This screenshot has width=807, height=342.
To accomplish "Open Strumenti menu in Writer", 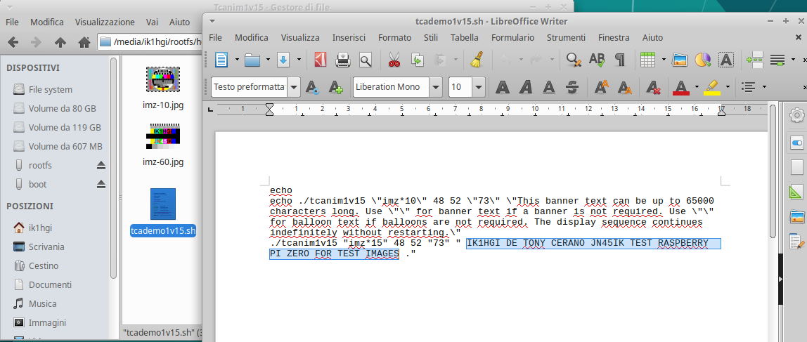I will pyautogui.click(x=566, y=37).
